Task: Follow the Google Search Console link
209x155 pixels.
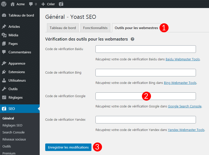Action: 185,106
